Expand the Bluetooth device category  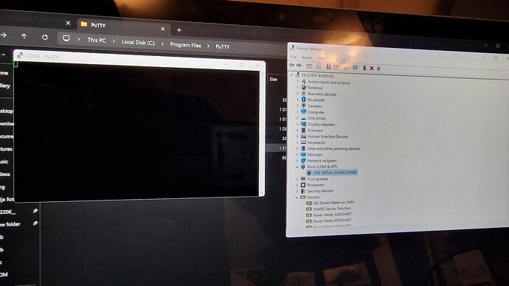297,100
